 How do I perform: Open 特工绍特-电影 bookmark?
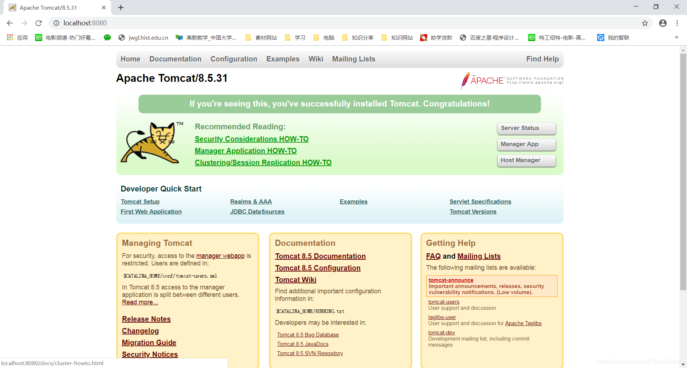557,38
